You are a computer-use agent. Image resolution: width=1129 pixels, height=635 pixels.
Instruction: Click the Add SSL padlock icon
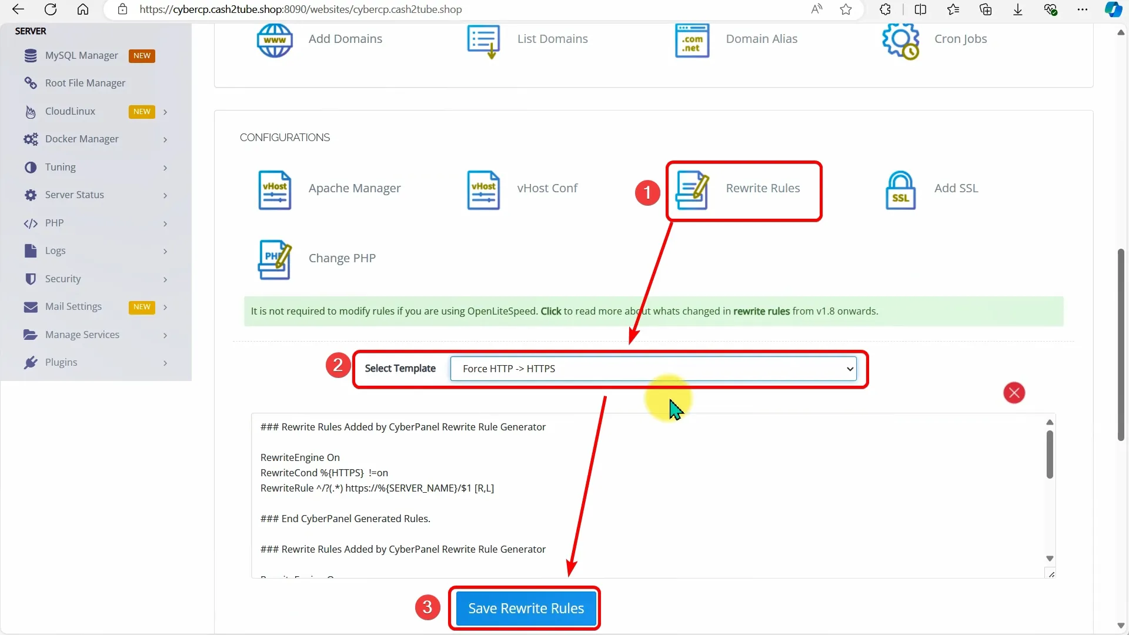900,189
